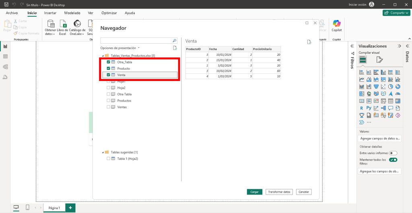Select the Python visual icon
The width and height of the screenshot is (412, 213).
pos(369,108)
